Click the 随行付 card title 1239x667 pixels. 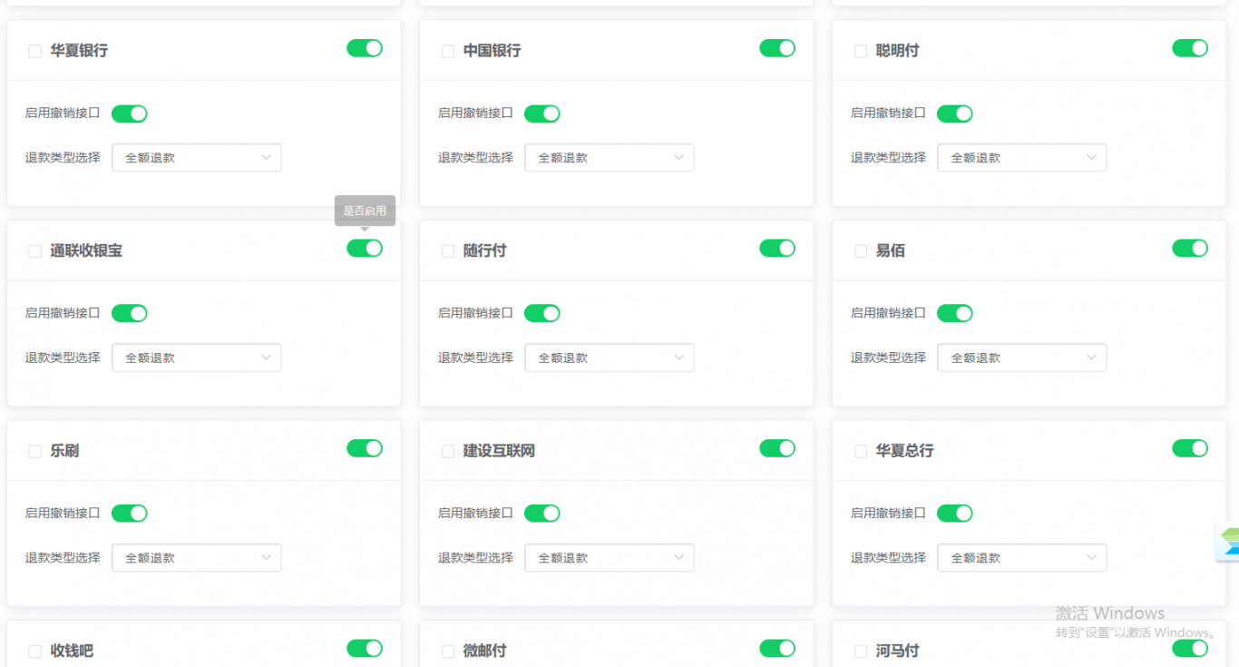tap(485, 251)
